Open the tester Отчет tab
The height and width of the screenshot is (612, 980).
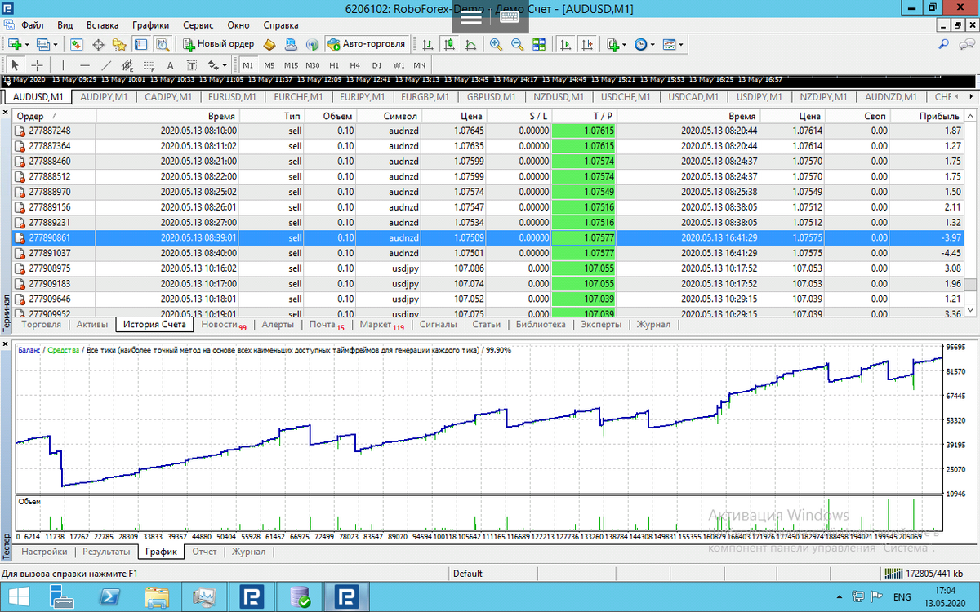tap(204, 552)
